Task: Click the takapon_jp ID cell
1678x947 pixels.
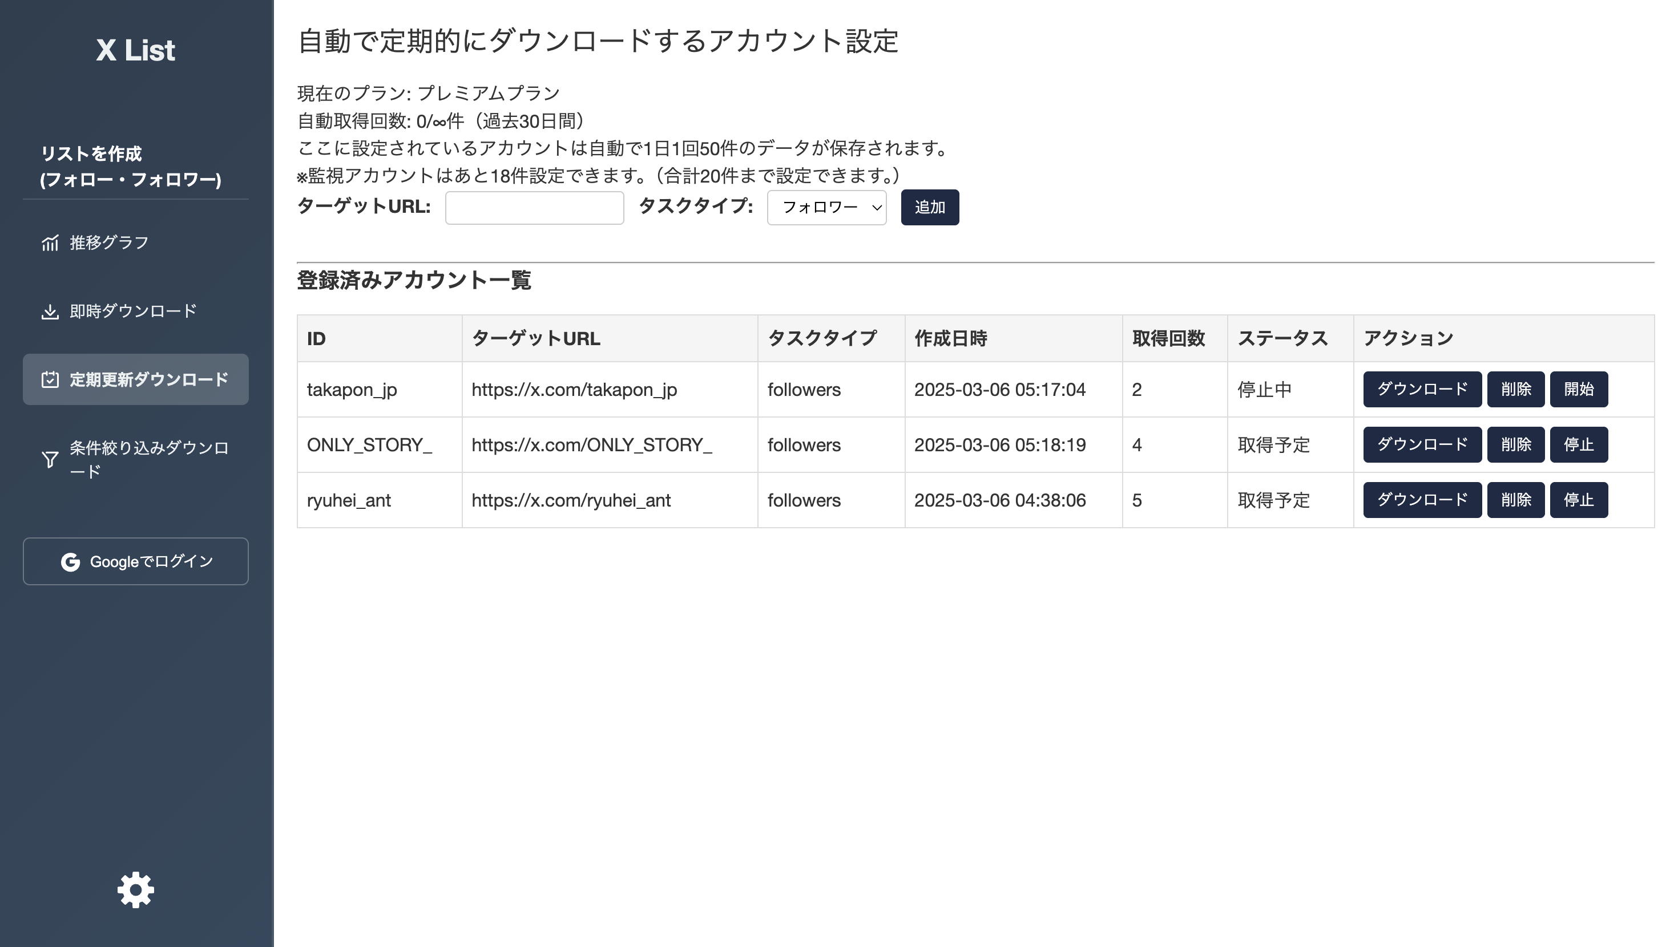Action: 380,390
